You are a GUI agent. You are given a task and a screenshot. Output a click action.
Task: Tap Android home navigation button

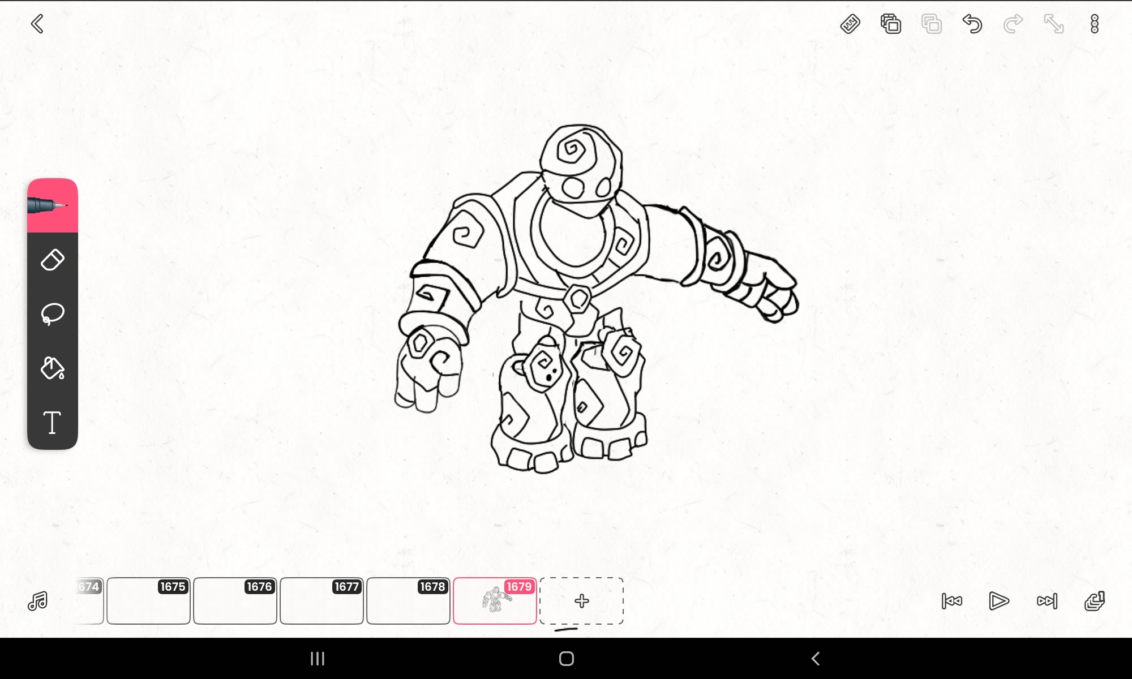(x=566, y=659)
